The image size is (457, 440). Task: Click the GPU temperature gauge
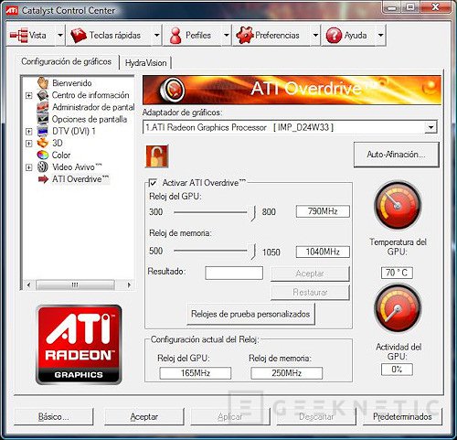[x=398, y=205]
